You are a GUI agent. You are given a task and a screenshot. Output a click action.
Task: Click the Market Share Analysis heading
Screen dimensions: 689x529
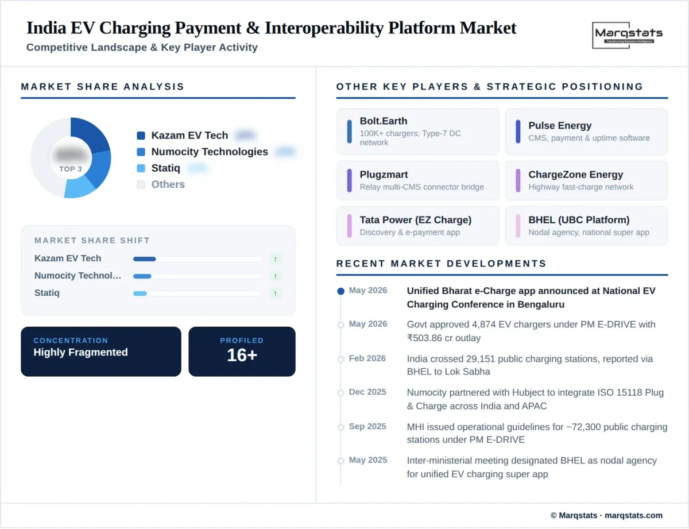[x=103, y=87]
